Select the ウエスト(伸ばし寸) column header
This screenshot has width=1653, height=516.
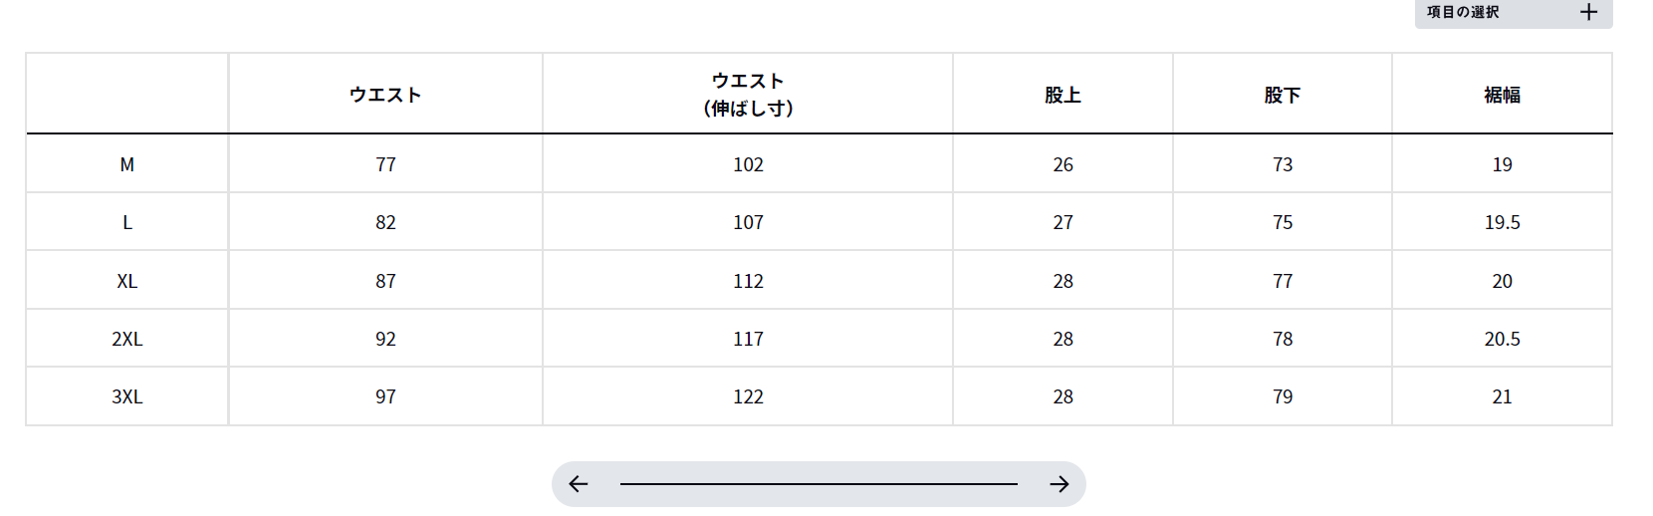(748, 95)
